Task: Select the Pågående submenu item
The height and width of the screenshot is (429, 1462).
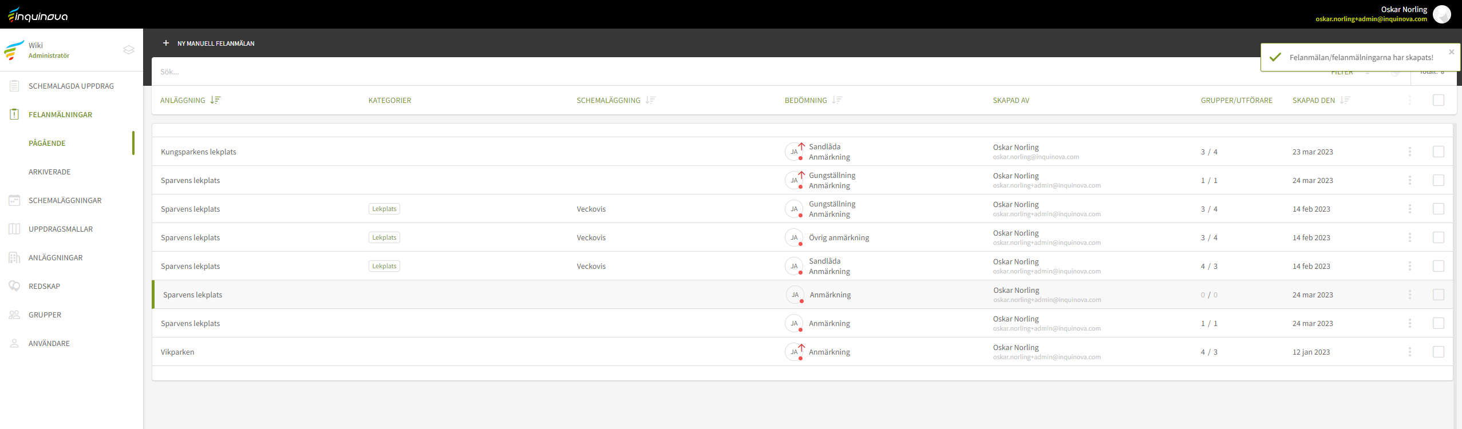Action: tap(47, 143)
